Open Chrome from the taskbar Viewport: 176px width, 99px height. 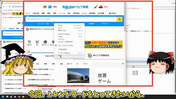pos(19,97)
